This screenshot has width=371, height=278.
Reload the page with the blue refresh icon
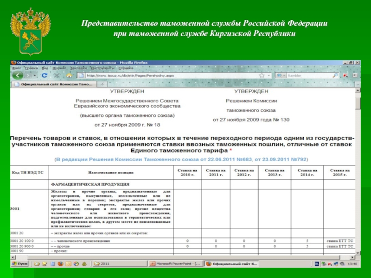(44, 76)
